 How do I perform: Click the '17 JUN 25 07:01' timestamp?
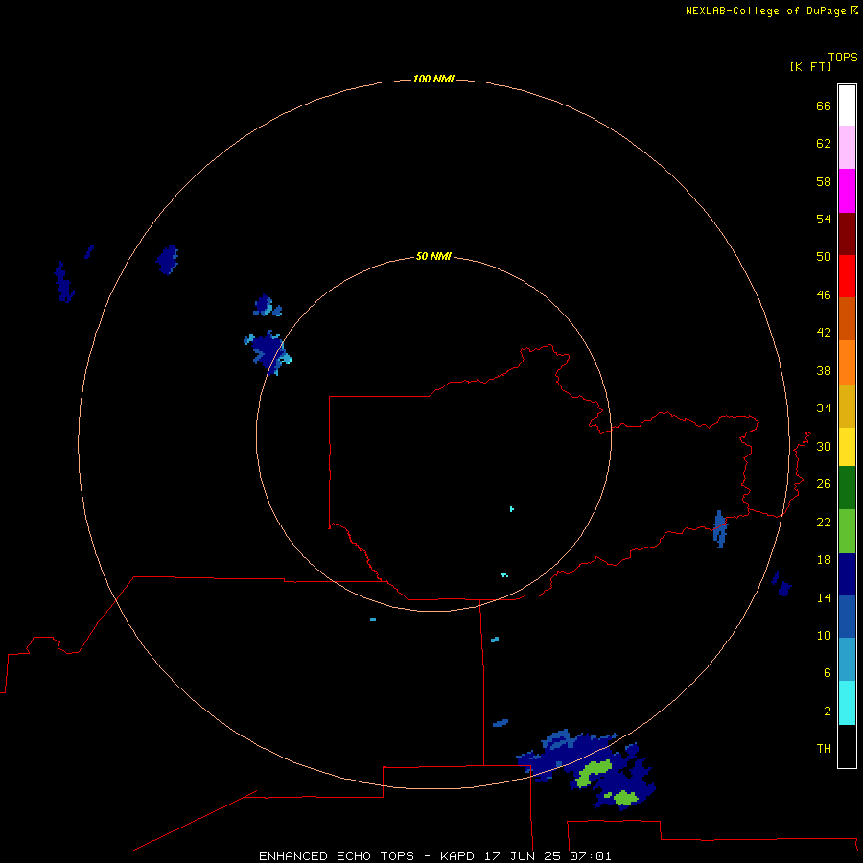(548, 856)
